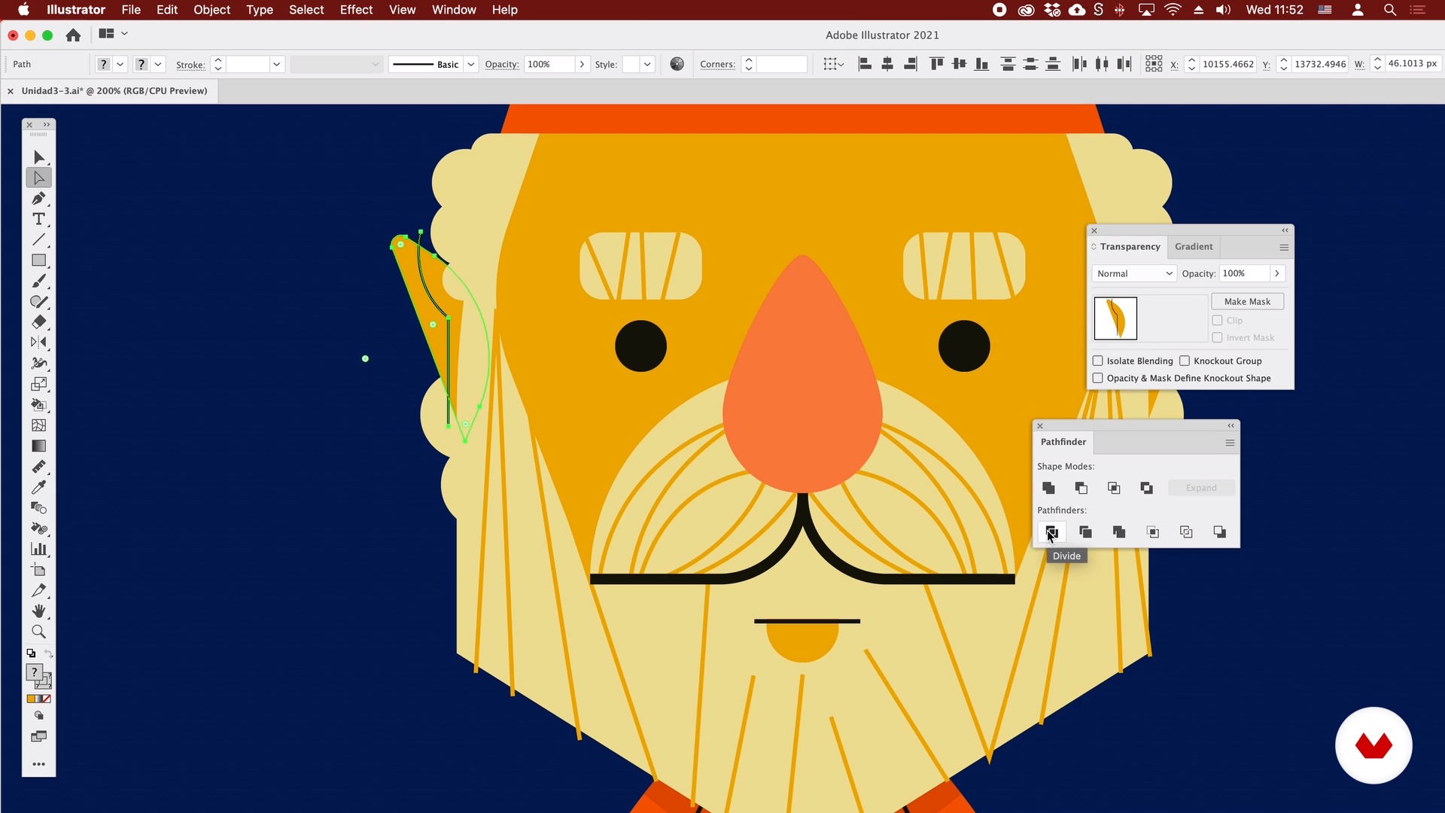Screen dimensions: 1445x813
Task: Select the Type tool
Action: 38,219
